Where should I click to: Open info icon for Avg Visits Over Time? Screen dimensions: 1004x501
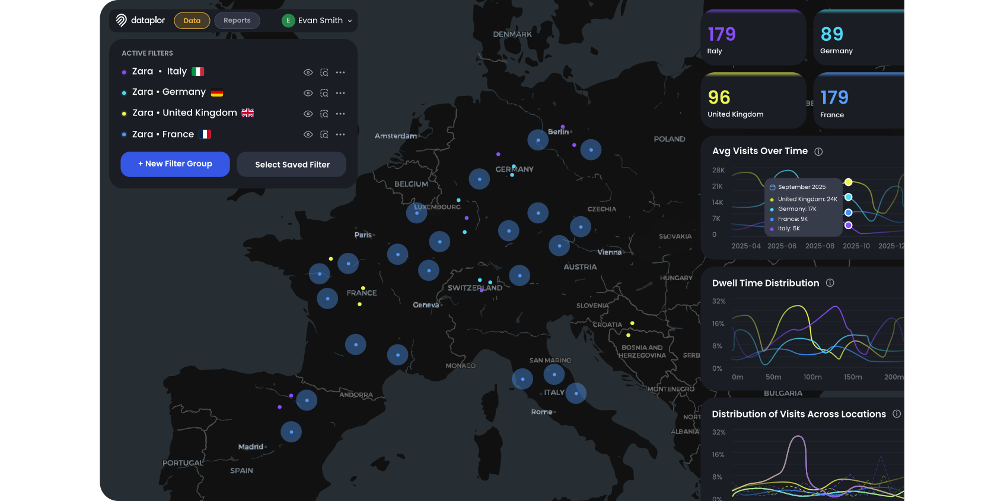(818, 152)
